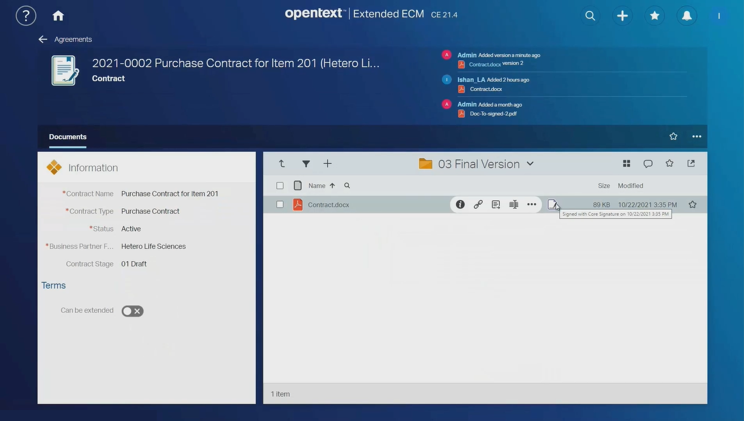744x421 pixels.
Task: Tick the checkbox for Contract.docx
Action: coord(280,204)
